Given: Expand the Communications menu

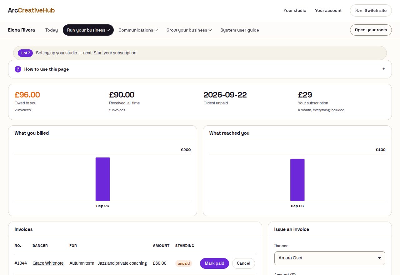Looking at the screenshot, I should (x=138, y=30).
